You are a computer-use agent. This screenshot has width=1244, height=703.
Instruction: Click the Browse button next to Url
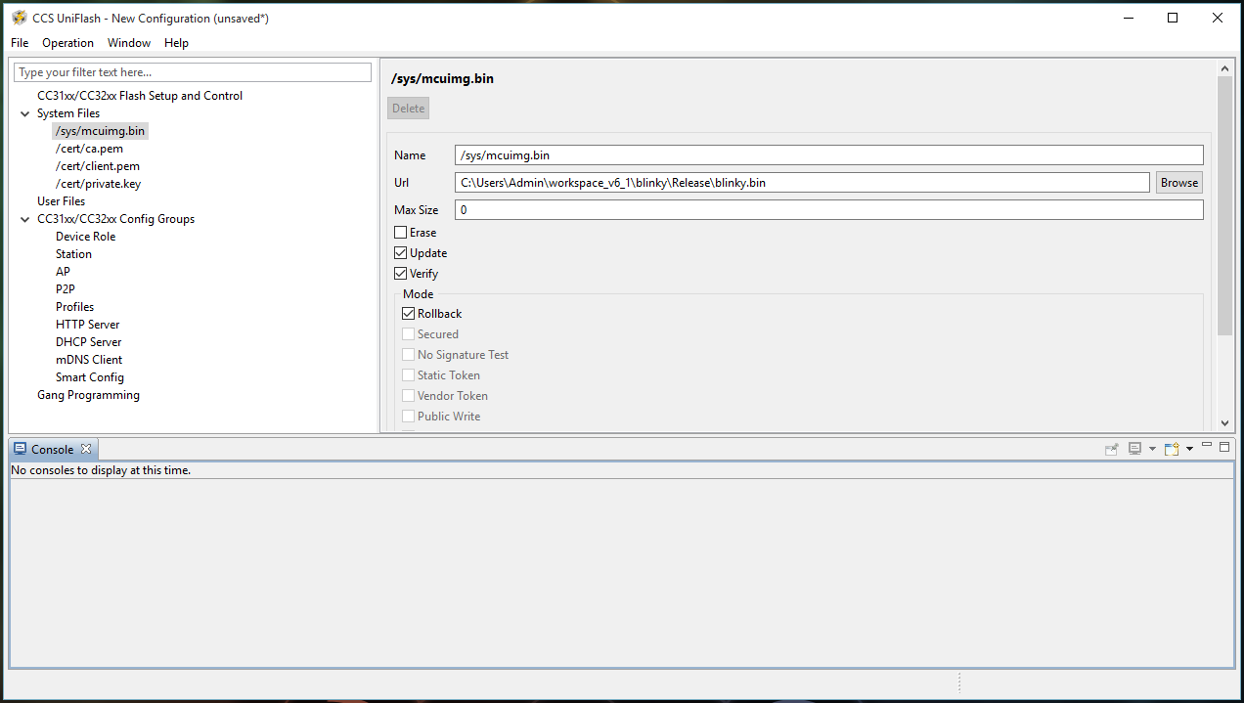(1178, 183)
